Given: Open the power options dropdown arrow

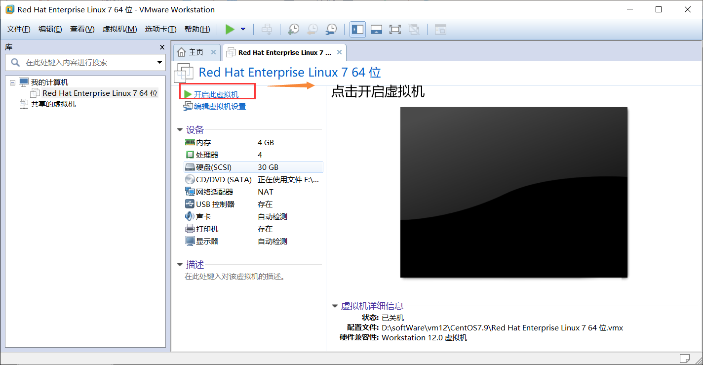Looking at the screenshot, I should pos(243,29).
